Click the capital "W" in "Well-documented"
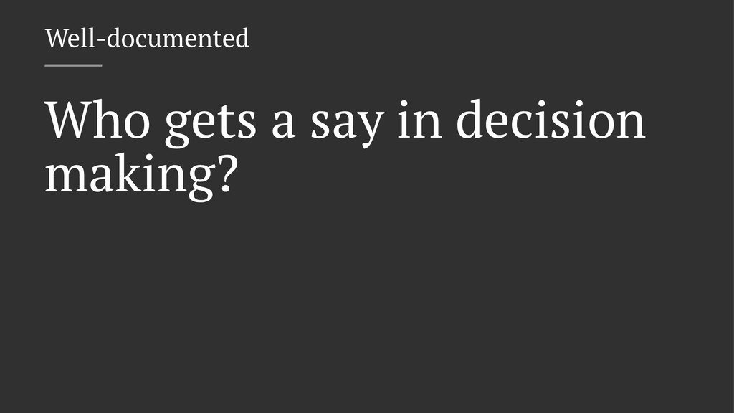Image resolution: width=734 pixels, height=413 pixels. click(x=54, y=38)
